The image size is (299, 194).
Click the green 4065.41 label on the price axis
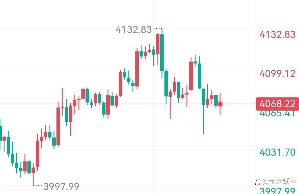pyautogui.click(x=277, y=113)
